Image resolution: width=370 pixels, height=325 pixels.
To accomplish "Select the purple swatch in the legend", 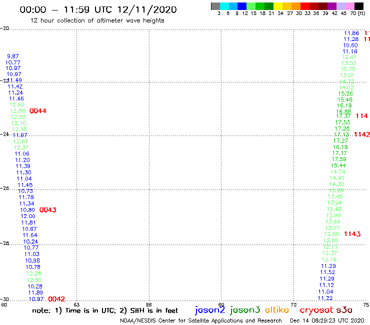I will coord(332,6).
